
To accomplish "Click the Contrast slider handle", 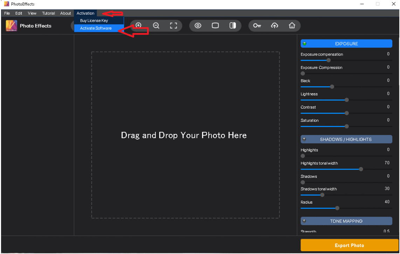I will pos(347,113).
